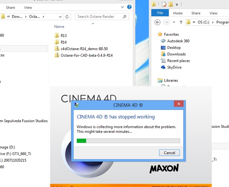Click the folder icon in right window title bar
This screenshot has width=229, height=187.
click(x=154, y=4)
